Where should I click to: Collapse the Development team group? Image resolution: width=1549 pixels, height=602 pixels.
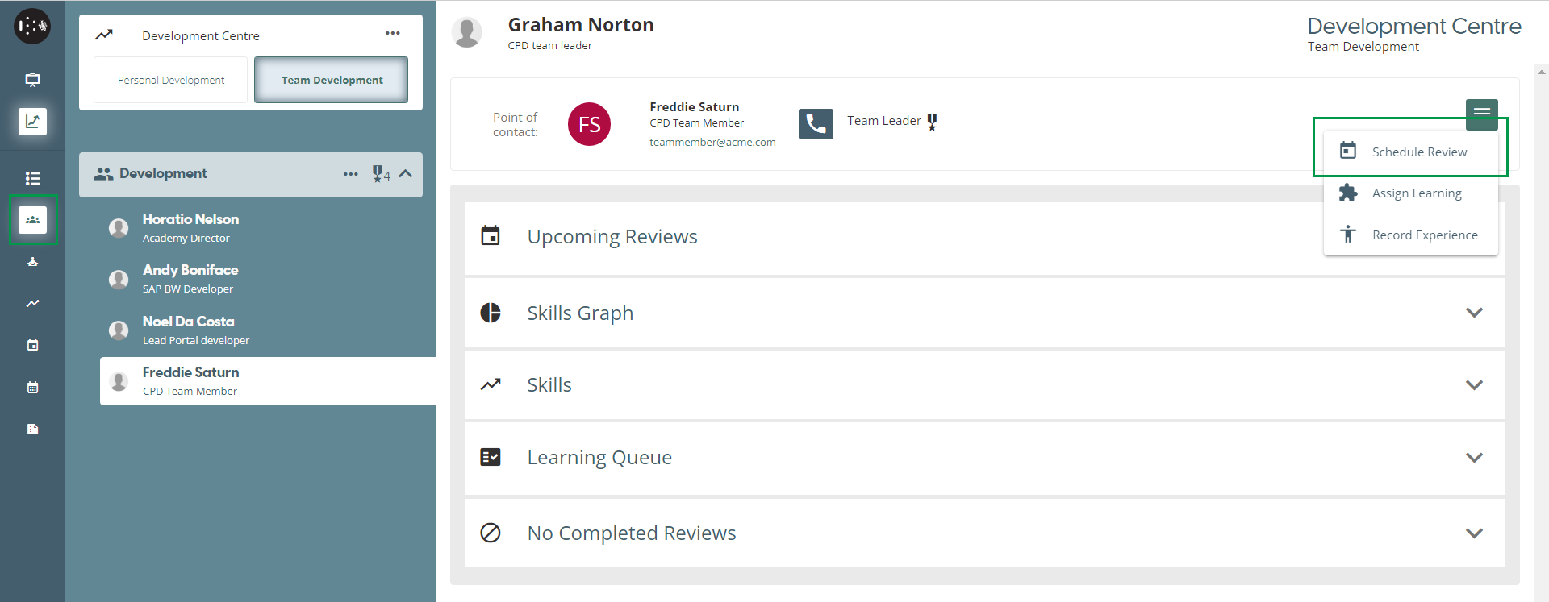click(x=406, y=174)
